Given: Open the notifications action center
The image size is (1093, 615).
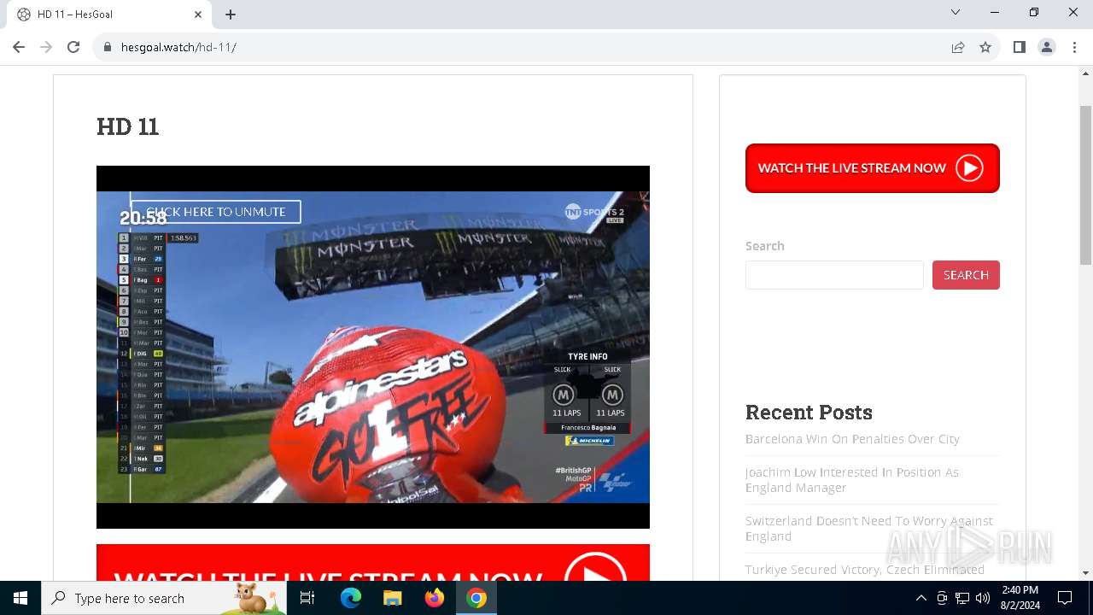Looking at the screenshot, I should click(1065, 598).
